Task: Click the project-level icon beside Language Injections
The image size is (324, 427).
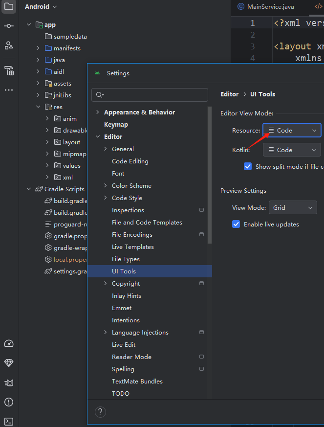Action: (x=201, y=332)
